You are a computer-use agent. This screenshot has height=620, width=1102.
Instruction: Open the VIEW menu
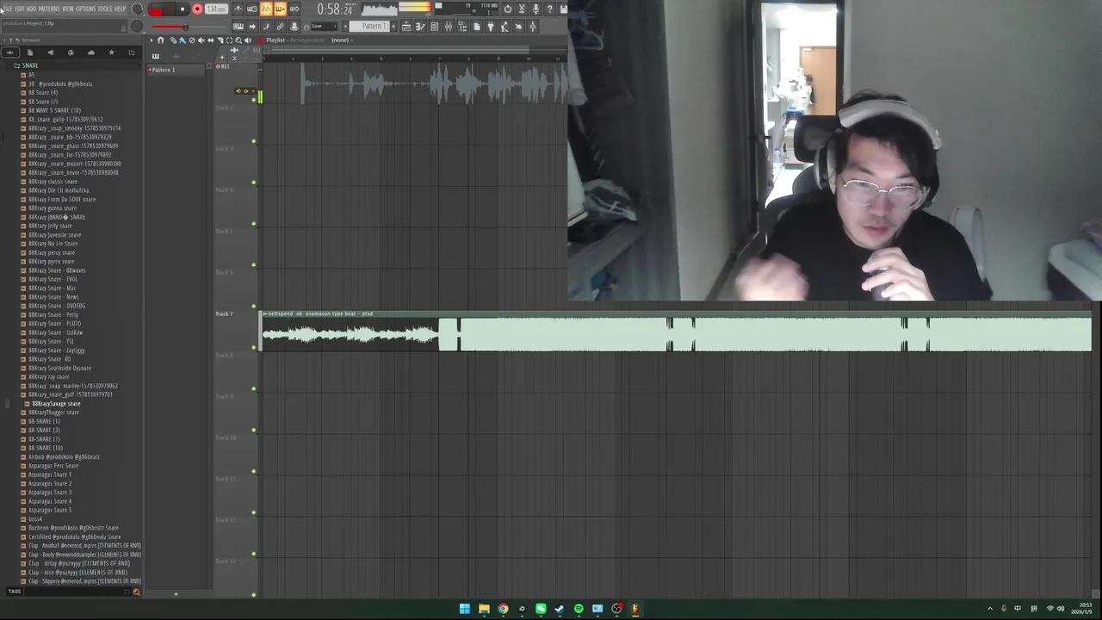(68, 9)
